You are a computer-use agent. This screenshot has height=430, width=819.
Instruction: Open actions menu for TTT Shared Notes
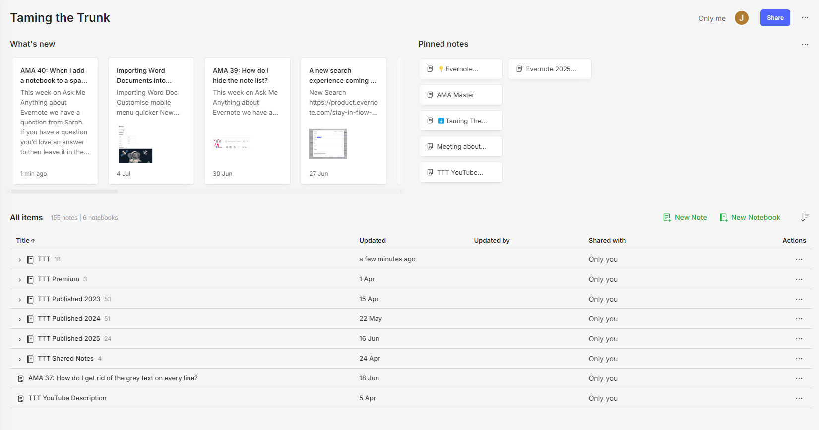(x=799, y=359)
